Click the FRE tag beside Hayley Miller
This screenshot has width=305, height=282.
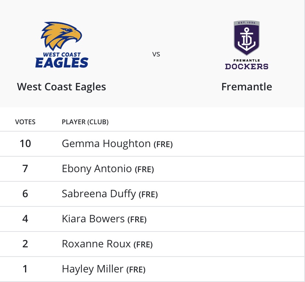click(136, 270)
